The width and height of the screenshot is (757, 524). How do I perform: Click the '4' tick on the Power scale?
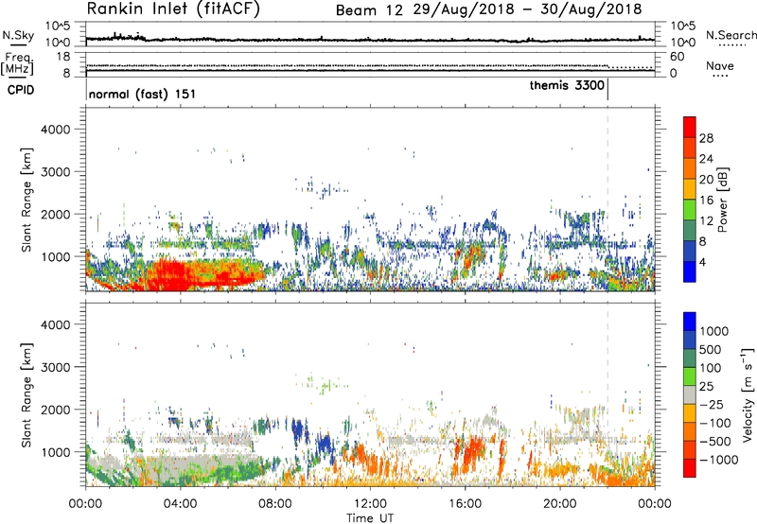pyautogui.click(x=702, y=263)
